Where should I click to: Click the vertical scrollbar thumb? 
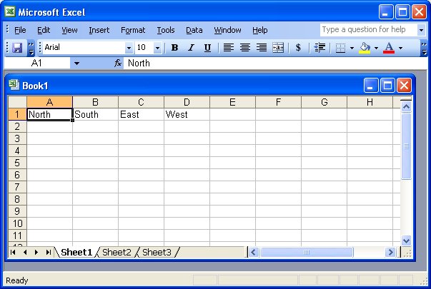pos(406,146)
